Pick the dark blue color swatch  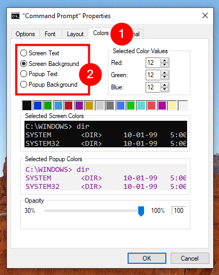point(37,105)
